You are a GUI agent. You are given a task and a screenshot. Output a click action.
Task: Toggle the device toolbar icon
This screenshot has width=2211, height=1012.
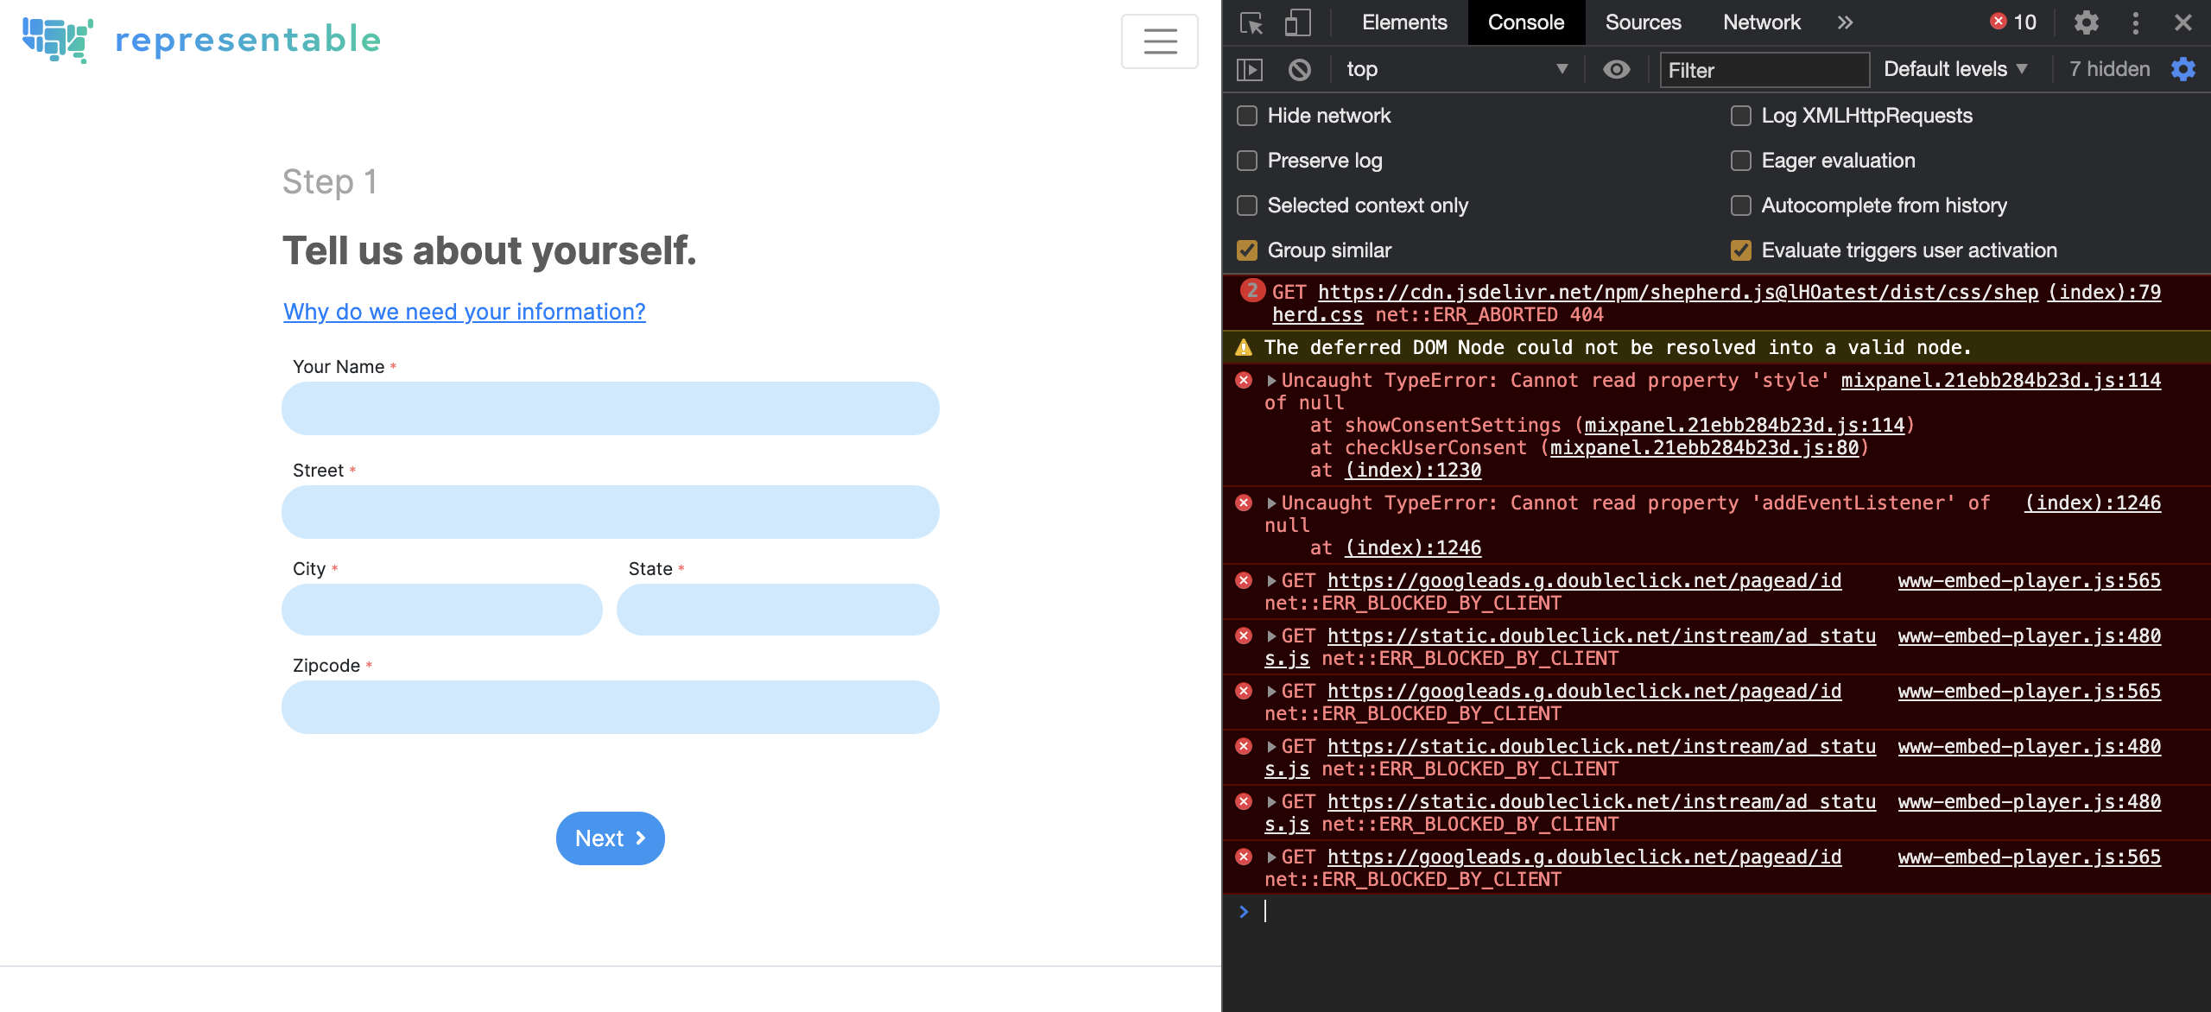click(1297, 23)
